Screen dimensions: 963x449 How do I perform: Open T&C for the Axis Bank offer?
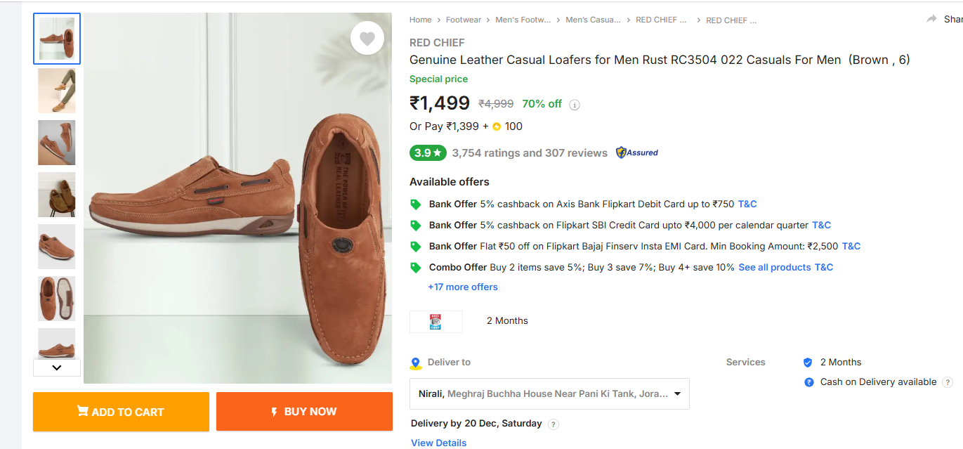click(747, 204)
